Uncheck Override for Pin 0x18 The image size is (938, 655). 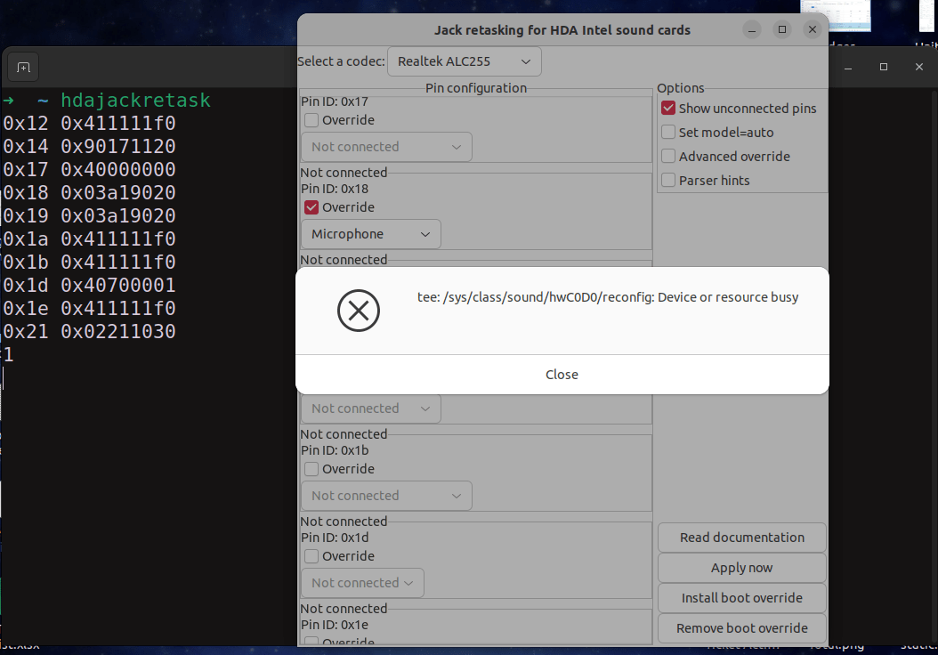pyautogui.click(x=311, y=206)
